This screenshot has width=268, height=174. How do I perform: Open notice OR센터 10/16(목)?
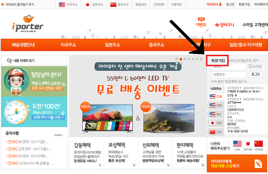click(x=28, y=156)
